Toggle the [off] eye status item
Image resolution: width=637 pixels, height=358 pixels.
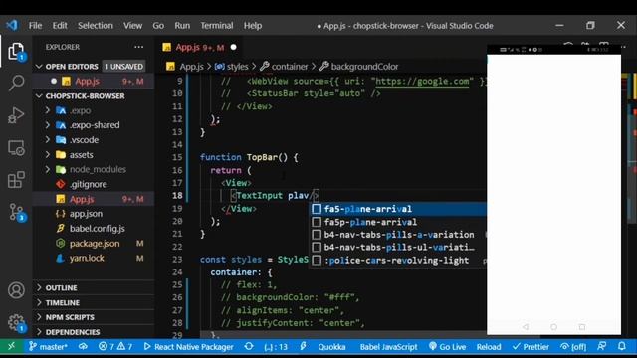[x=573, y=347]
